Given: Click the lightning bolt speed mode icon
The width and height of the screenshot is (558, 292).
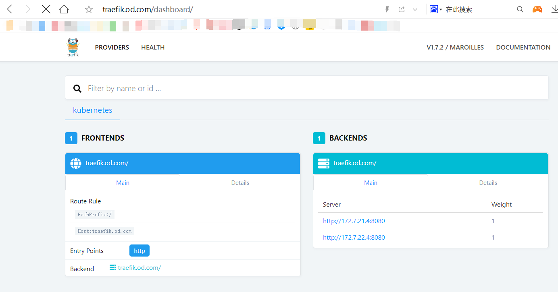Looking at the screenshot, I should point(387,9).
